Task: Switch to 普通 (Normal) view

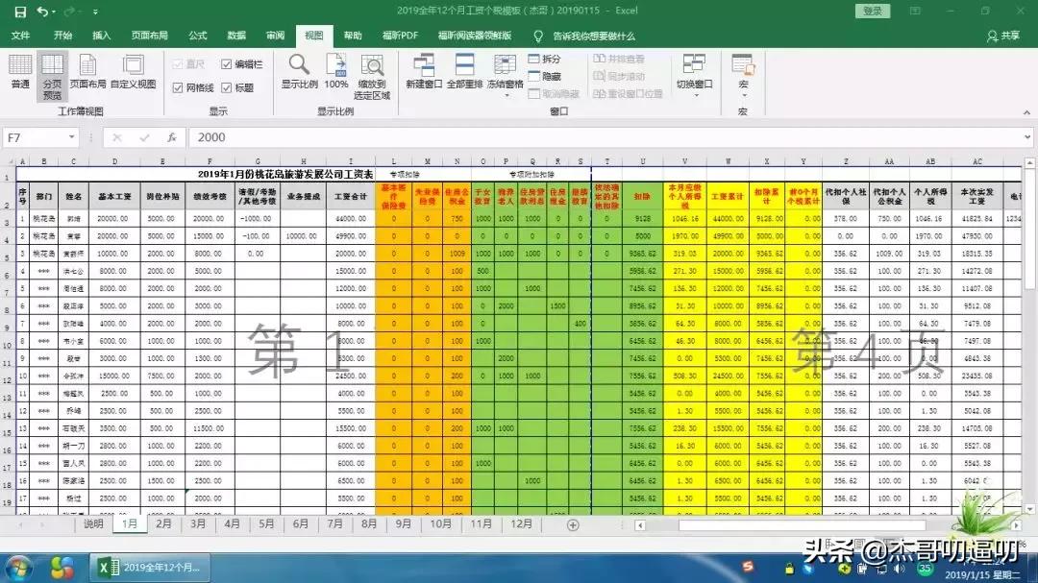Action: pyautogui.click(x=19, y=72)
